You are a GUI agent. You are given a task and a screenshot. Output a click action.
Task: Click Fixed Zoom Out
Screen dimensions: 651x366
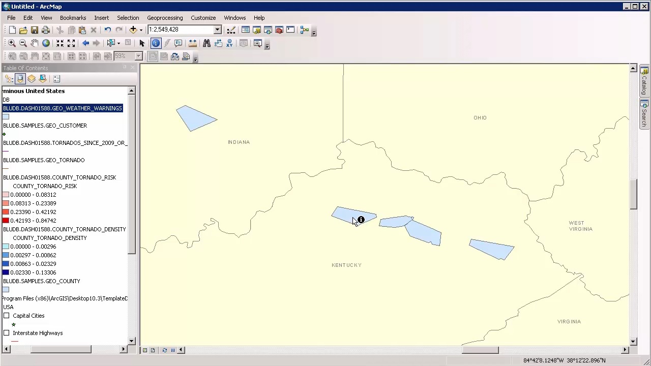click(71, 43)
